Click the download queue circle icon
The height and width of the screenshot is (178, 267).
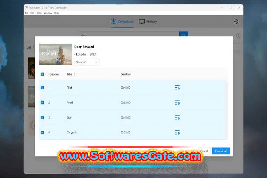pyautogui.click(x=238, y=36)
